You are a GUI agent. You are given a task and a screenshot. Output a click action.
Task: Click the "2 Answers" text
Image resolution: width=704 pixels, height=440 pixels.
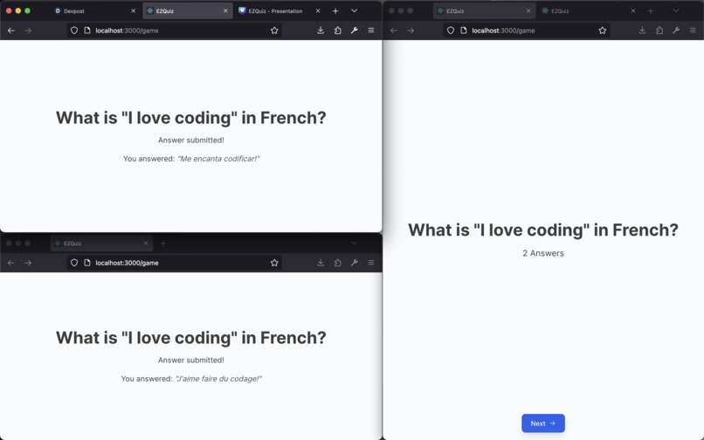click(x=543, y=253)
